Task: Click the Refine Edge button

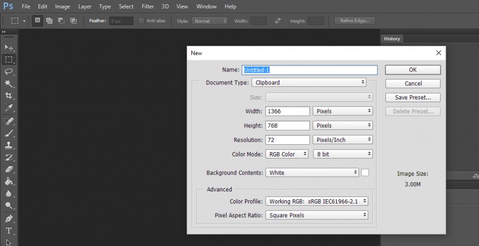Action: [x=355, y=21]
